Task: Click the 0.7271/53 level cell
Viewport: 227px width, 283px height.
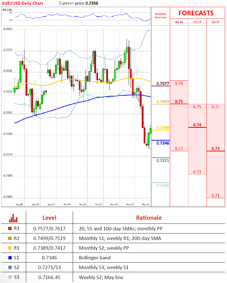Action: [49, 267]
